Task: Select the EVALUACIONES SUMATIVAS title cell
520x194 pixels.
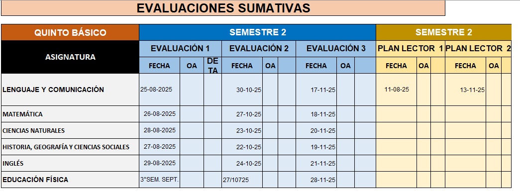Action: click(x=223, y=8)
